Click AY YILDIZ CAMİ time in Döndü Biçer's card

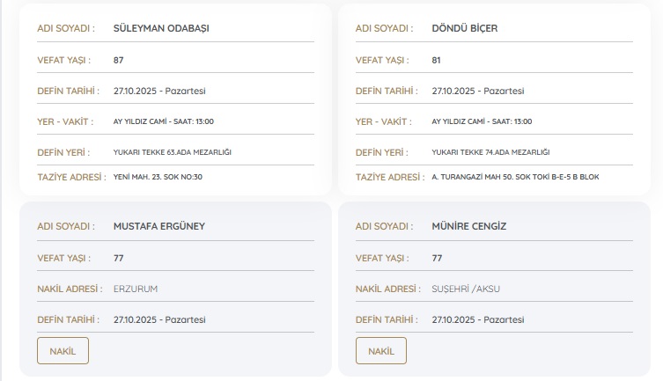[x=482, y=121]
